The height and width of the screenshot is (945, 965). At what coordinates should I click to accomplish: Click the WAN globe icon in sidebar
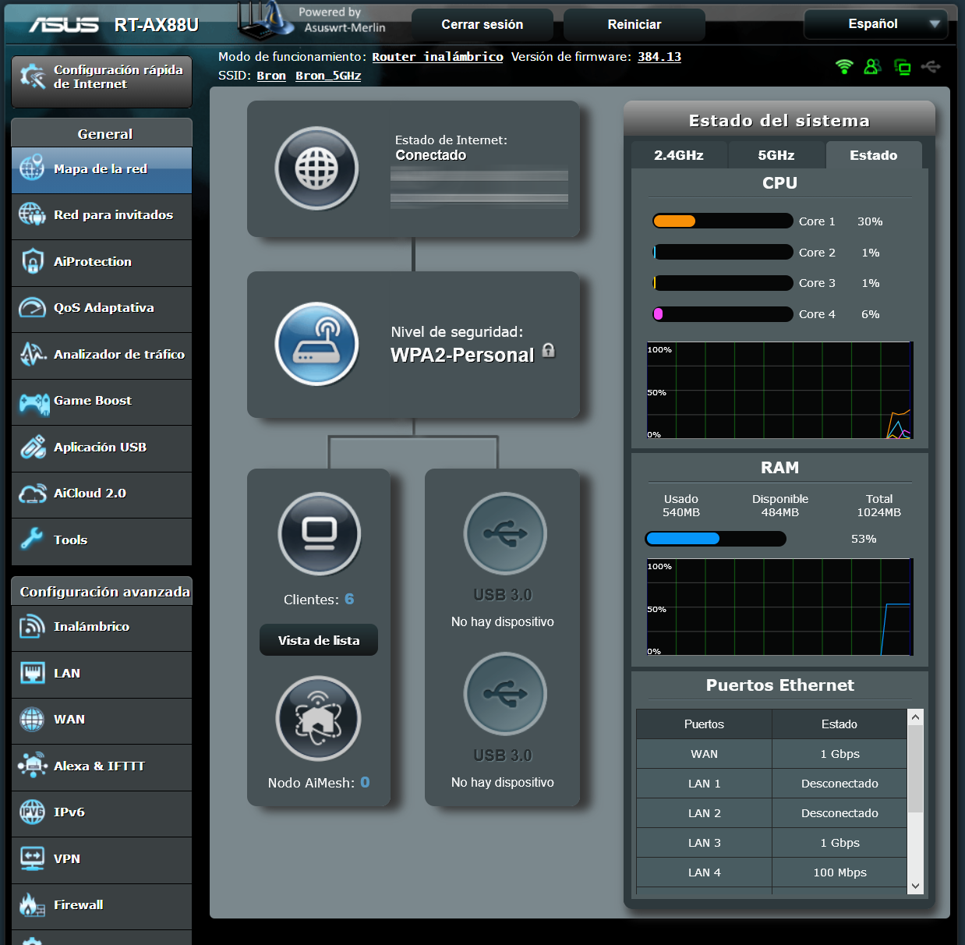coord(32,719)
